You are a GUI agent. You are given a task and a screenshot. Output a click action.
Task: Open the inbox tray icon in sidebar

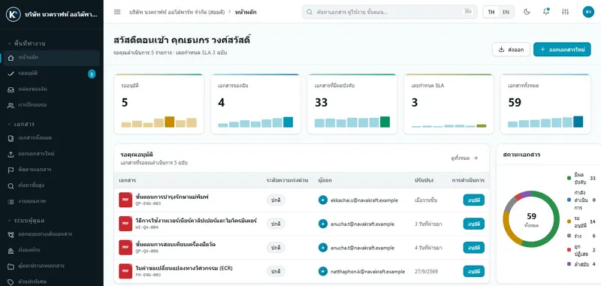[x=51, y=89]
